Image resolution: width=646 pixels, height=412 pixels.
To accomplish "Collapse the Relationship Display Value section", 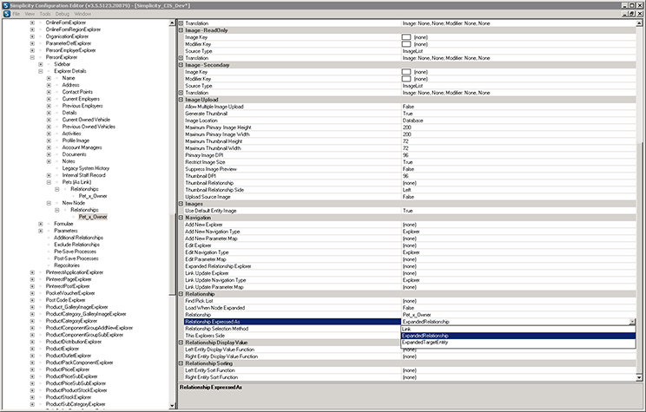I will [x=181, y=343].
